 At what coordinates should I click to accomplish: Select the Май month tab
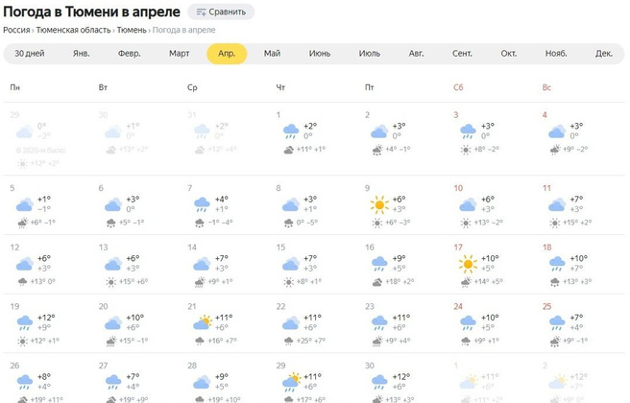(x=272, y=54)
